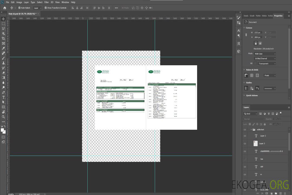Image resolution: width=292 pixels, height=195 pixels.
Task: Click the canvas width input field
Action: [x=258, y=32]
